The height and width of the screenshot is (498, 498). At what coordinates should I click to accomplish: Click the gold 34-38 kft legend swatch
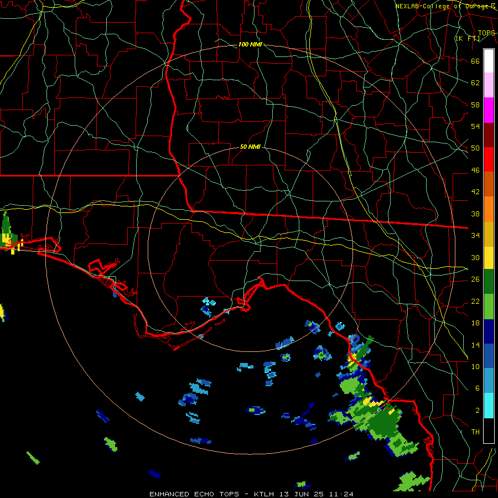(489, 234)
